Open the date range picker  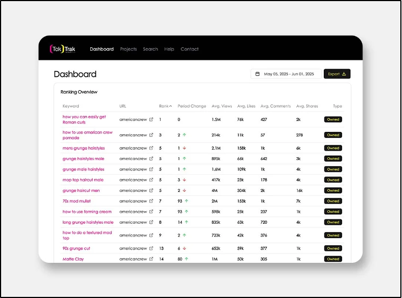[286, 74]
